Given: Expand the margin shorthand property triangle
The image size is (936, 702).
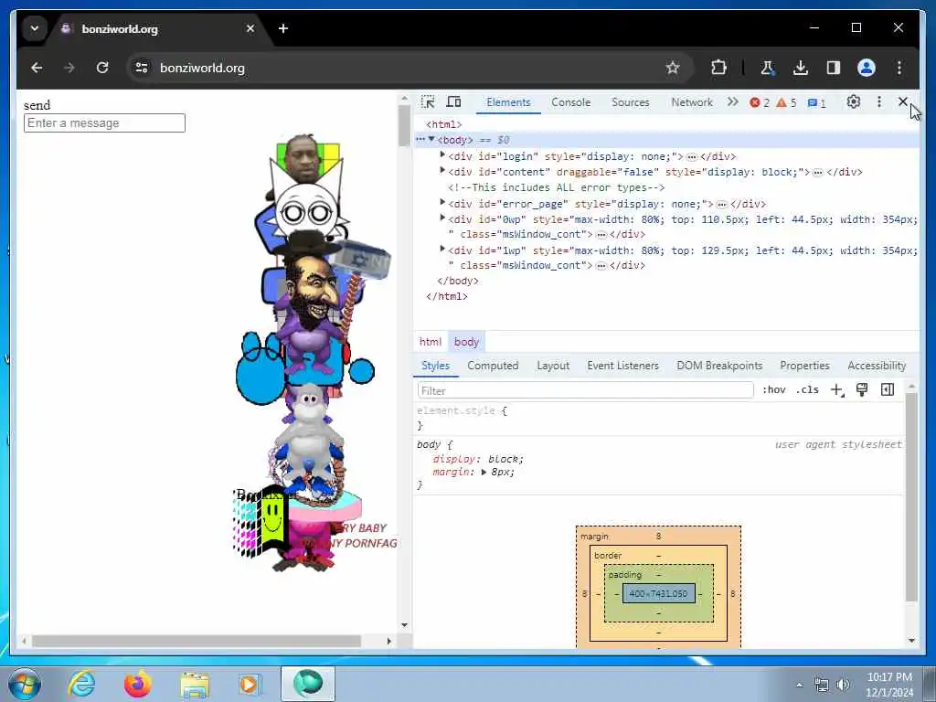Looking at the screenshot, I should [484, 473].
